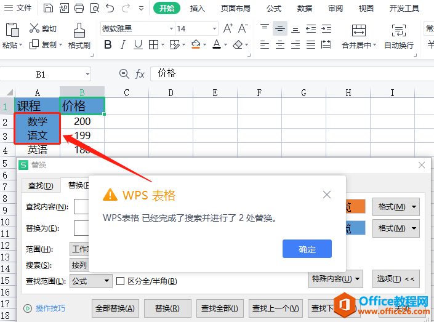Click the orange find format preview swatch

pyautogui.click(x=355, y=206)
